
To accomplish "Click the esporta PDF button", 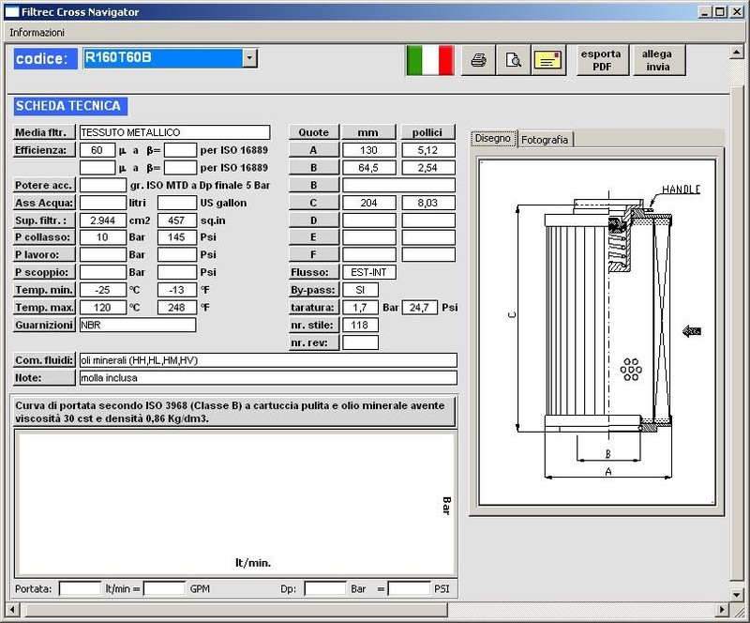I will [x=601, y=60].
